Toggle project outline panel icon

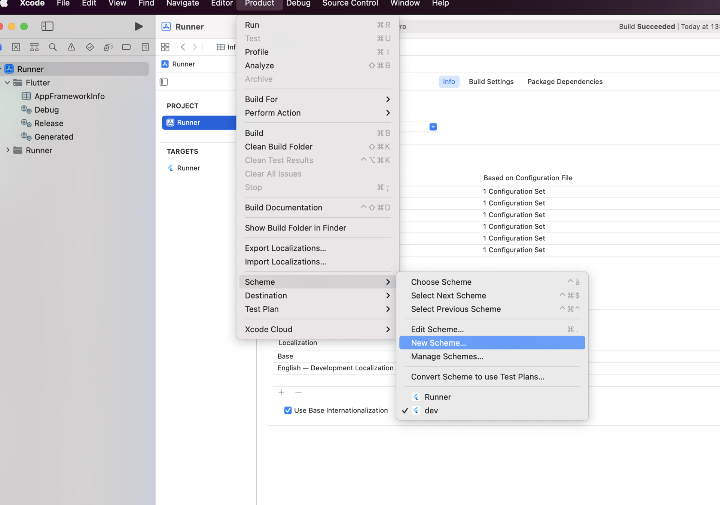tap(164, 82)
